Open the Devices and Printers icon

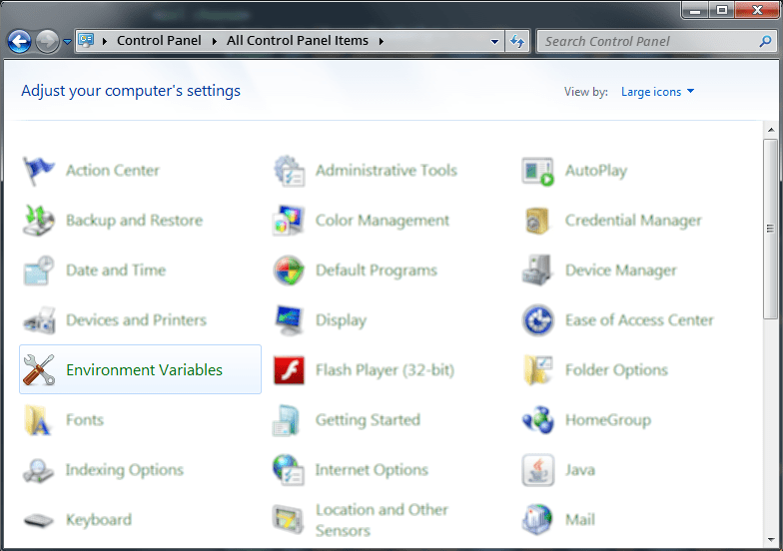39,320
